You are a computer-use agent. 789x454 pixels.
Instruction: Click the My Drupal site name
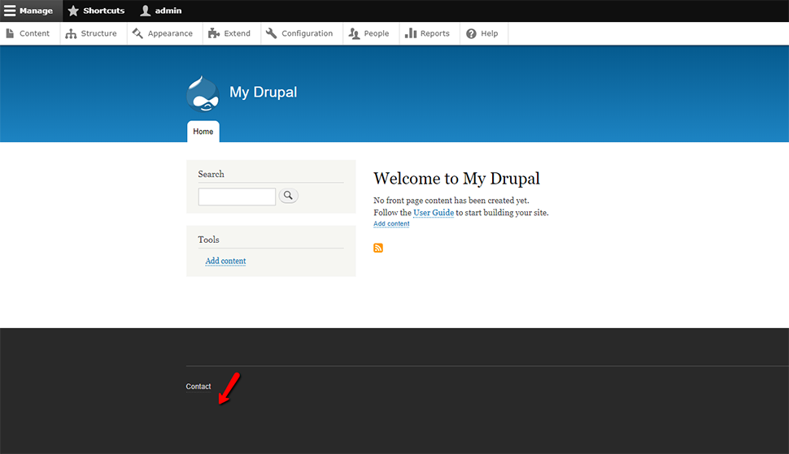tap(263, 93)
